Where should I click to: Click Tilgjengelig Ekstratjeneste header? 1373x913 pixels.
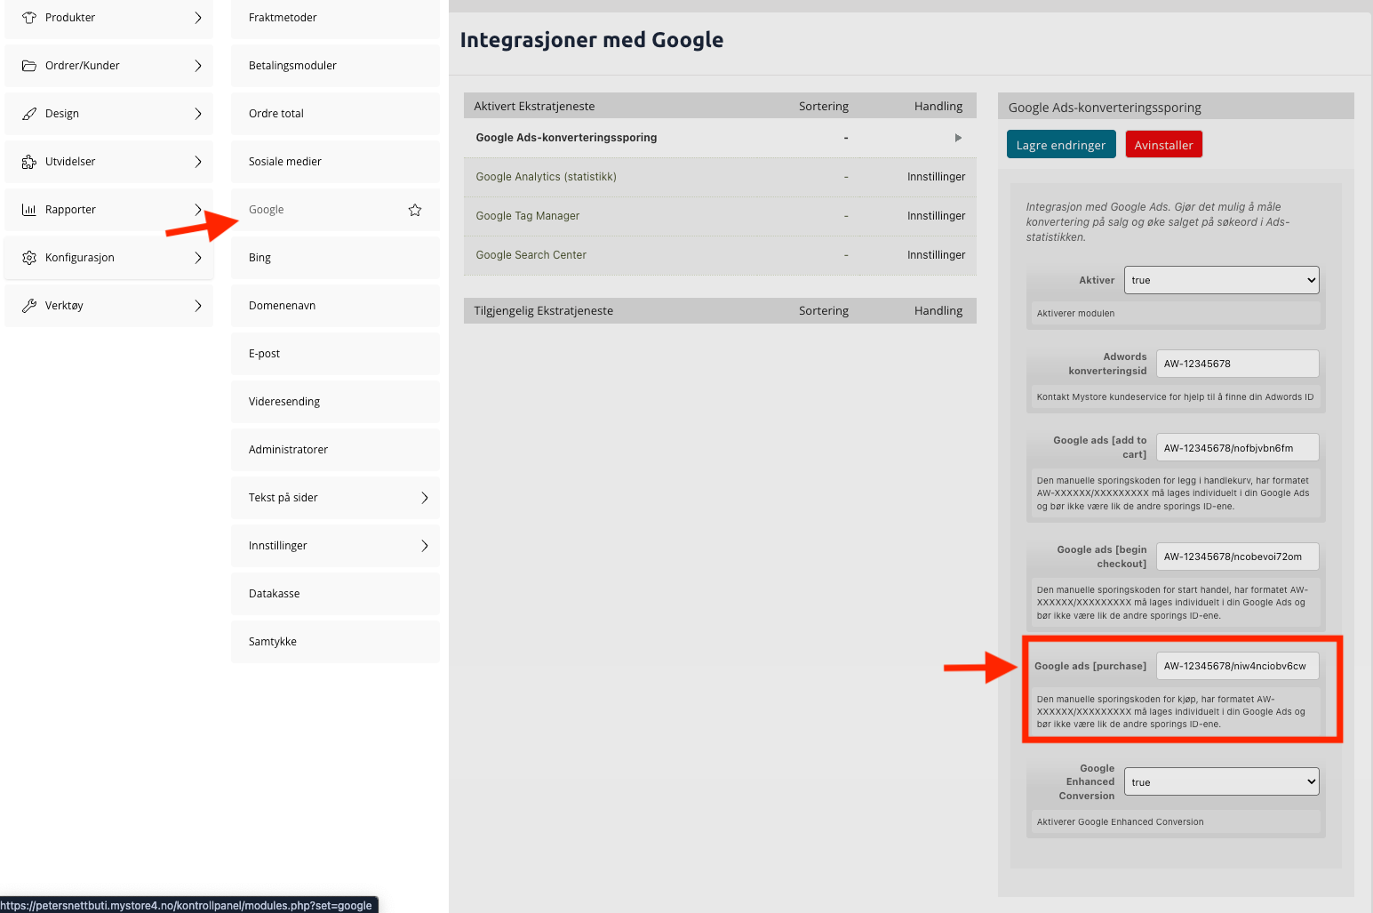point(543,311)
